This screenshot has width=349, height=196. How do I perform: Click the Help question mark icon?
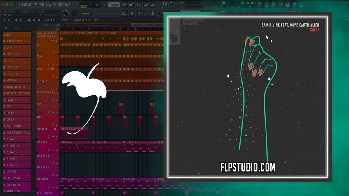(x=281, y=4)
